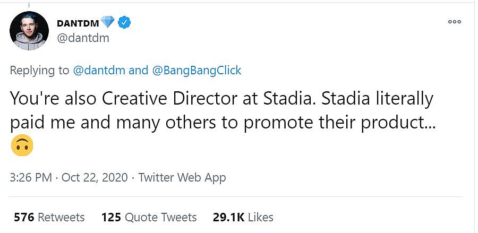Click the blue verified badge beside DANTDM
Image resolution: width=478 pixels, height=233 pixels.
pos(125,22)
